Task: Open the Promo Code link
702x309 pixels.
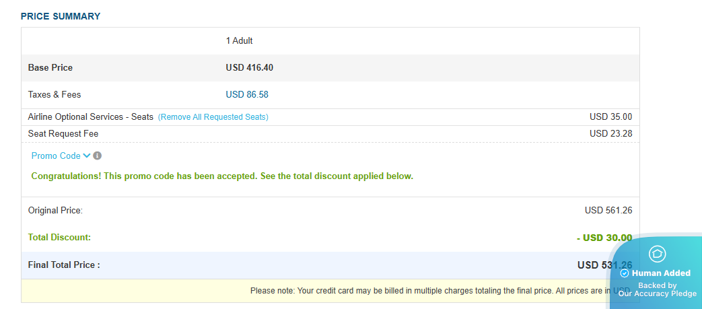Action: 56,156
